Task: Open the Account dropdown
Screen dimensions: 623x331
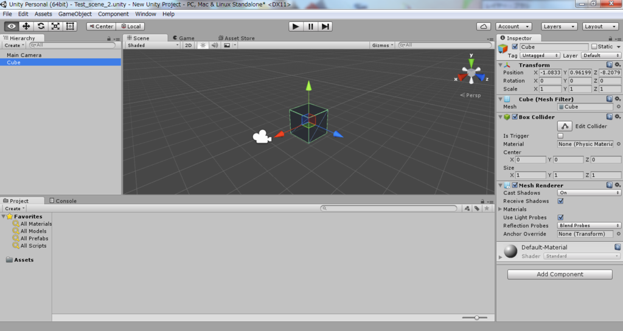Action: click(513, 26)
